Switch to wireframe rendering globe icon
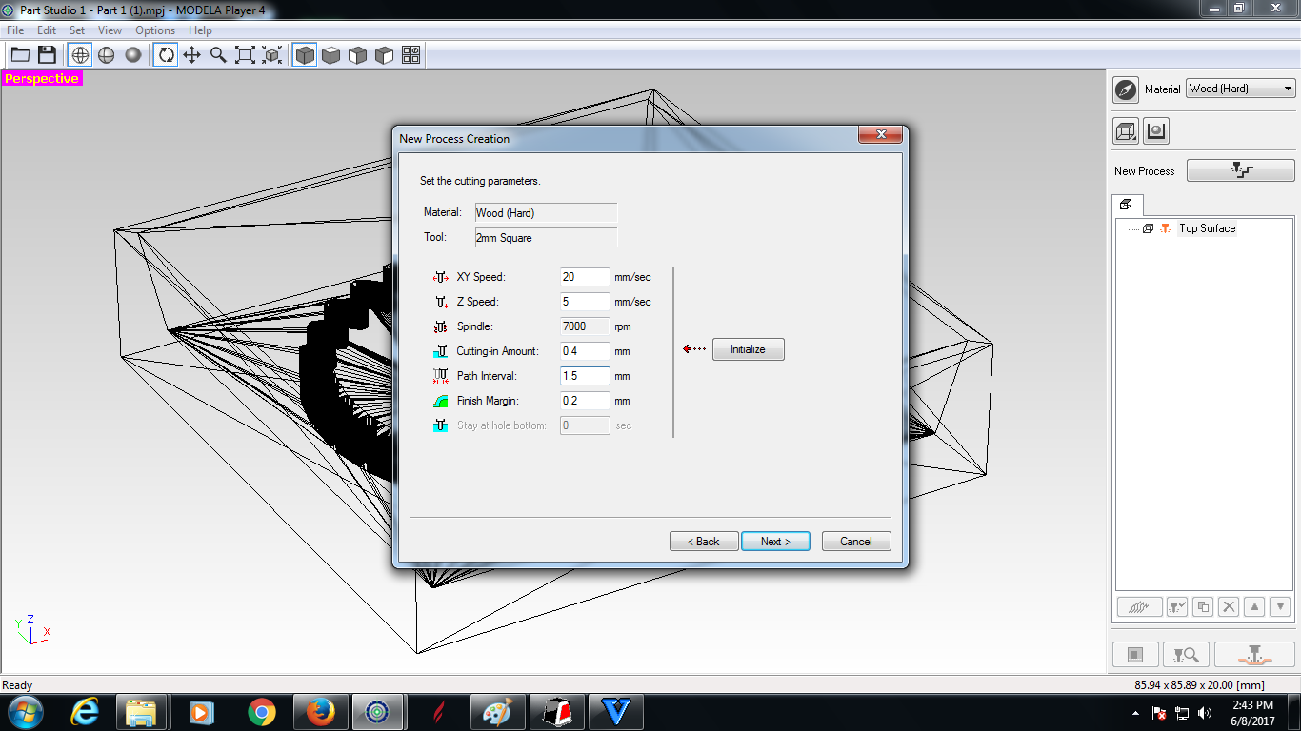This screenshot has height=731, width=1301. [80, 55]
